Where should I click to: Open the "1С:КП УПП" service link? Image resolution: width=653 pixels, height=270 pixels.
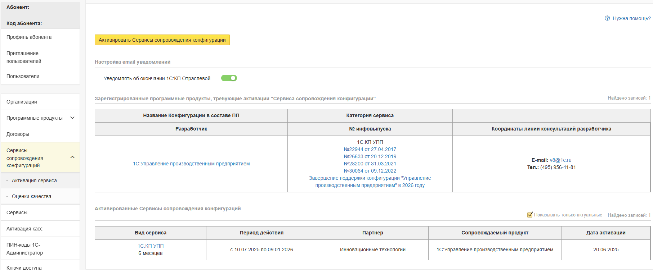pos(151,246)
